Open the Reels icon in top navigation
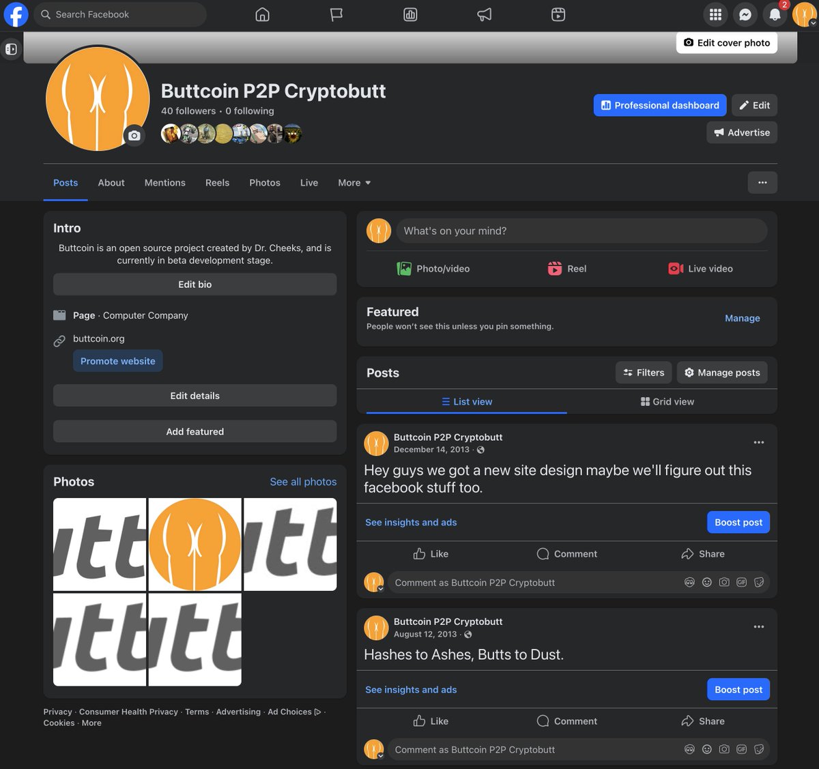819x769 pixels. click(x=558, y=14)
